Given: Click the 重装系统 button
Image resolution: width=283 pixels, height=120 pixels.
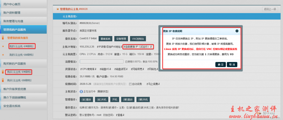Looking at the screenshot, I should pos(105,39).
